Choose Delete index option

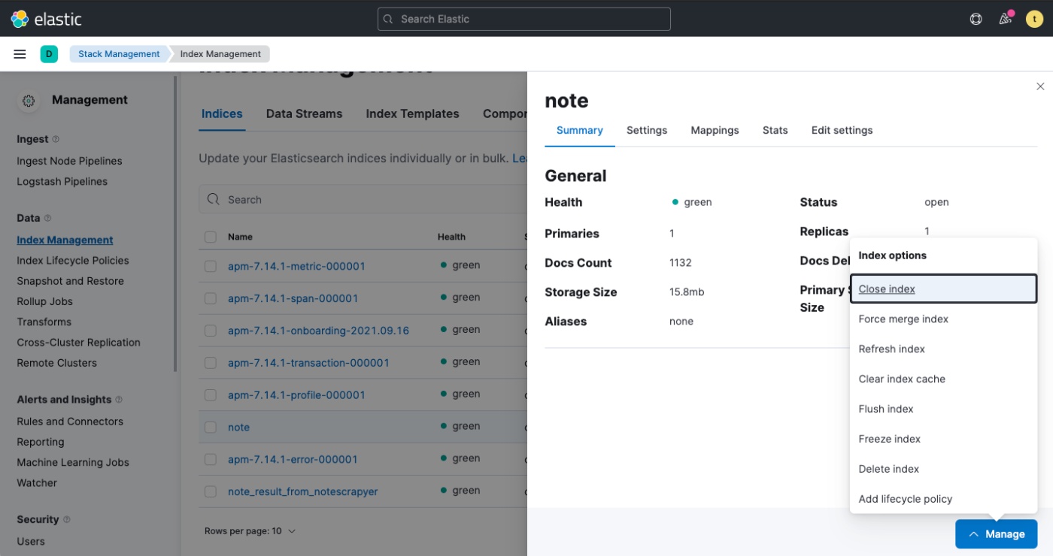[x=943, y=470]
